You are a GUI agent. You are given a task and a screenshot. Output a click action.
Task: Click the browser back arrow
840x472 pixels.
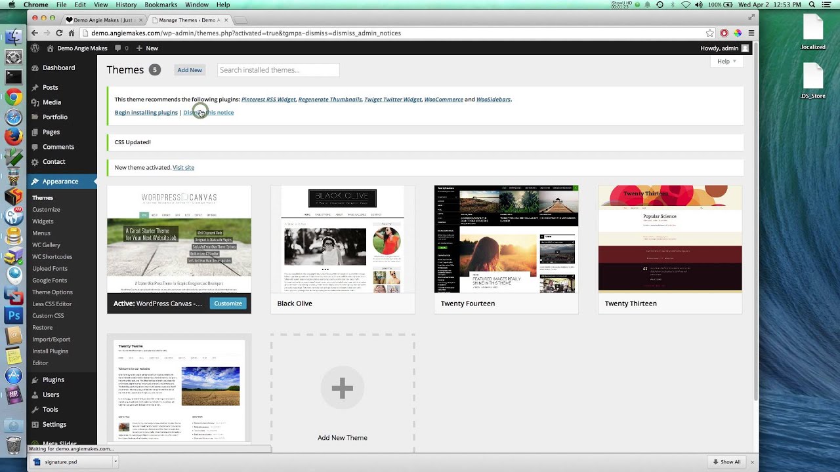point(35,33)
